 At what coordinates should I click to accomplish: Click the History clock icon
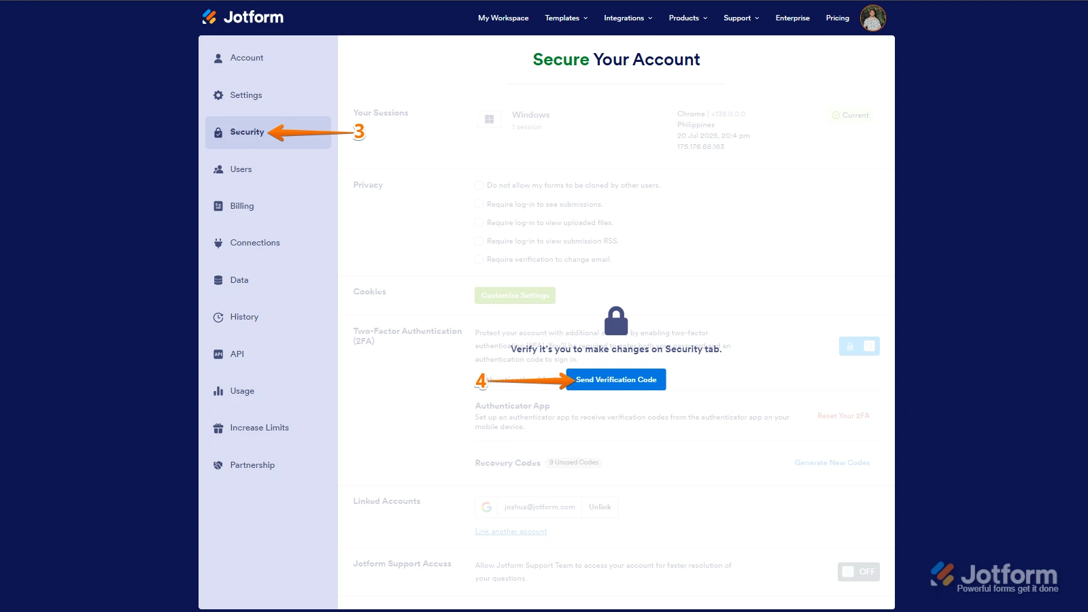pos(218,317)
